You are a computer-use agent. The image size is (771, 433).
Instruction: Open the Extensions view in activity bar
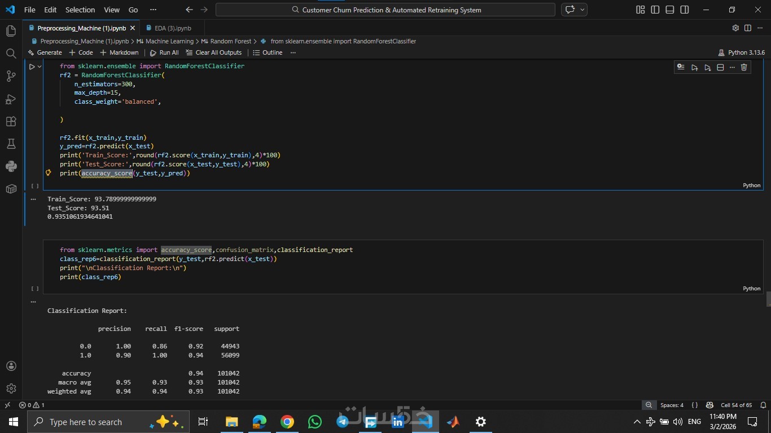click(11, 121)
